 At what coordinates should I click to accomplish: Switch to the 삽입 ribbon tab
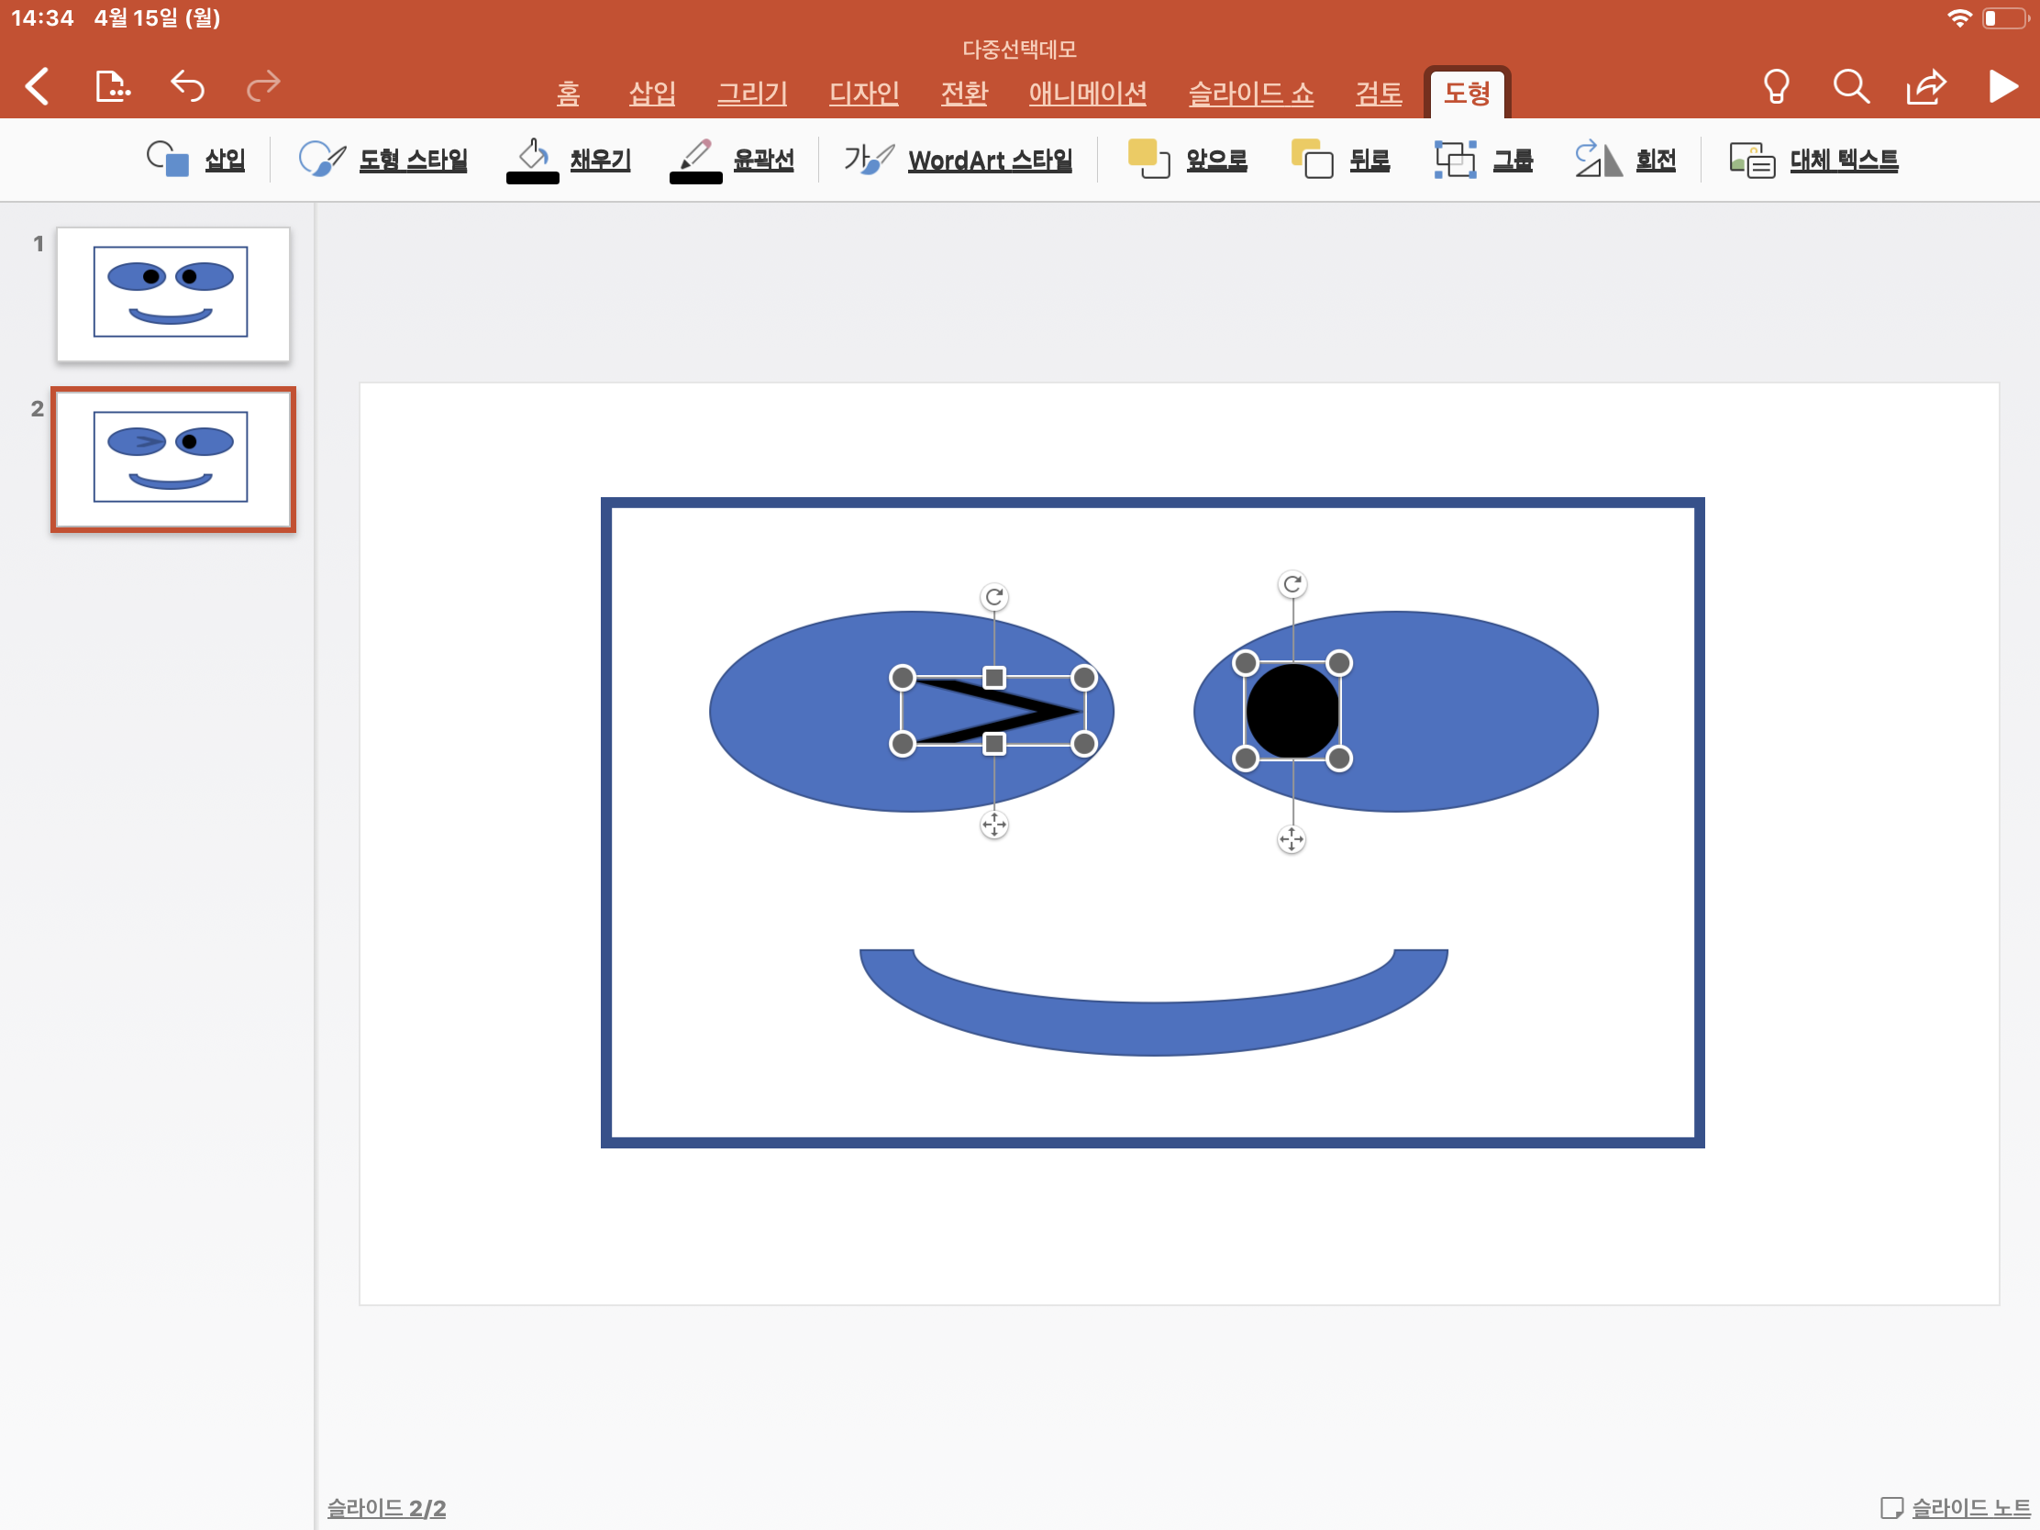point(652,94)
